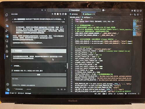Toggle the bottom panel layout button
Viewport: 145px width, 109px height.
[x=138, y=11]
